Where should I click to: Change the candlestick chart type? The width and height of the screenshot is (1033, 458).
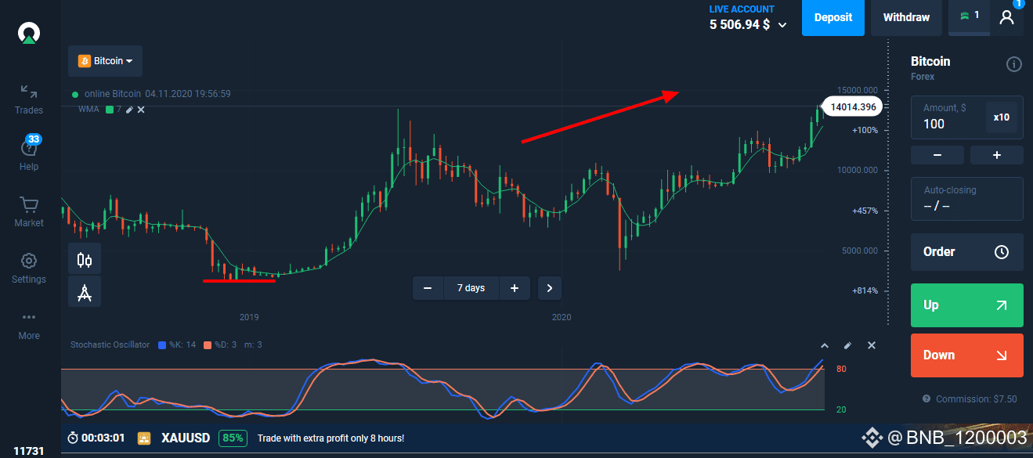pos(84,259)
